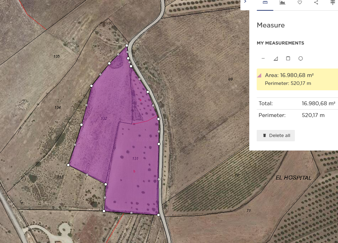Select the line measurement tool
338x243 pixels.
coord(263,59)
